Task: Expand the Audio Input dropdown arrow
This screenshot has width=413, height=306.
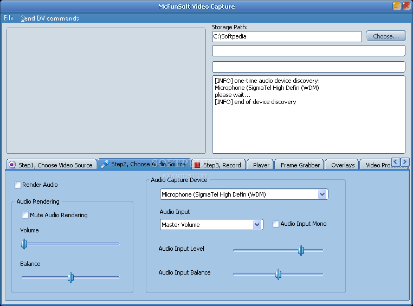Action: pyautogui.click(x=257, y=225)
